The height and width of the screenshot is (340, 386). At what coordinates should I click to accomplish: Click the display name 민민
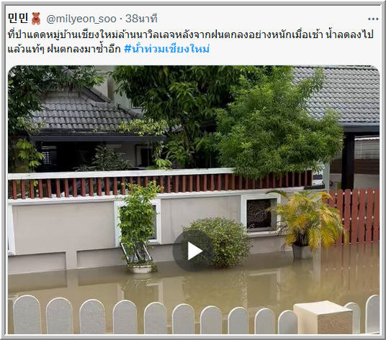[x=18, y=18]
